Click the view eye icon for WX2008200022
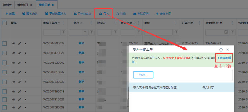 (x=14, y=43)
